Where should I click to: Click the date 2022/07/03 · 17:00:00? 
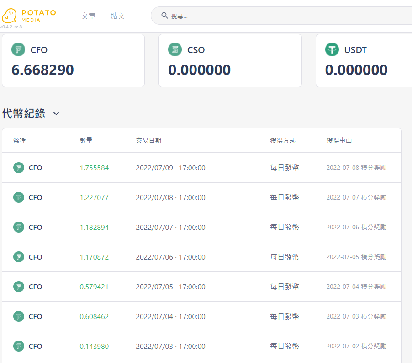click(170, 347)
